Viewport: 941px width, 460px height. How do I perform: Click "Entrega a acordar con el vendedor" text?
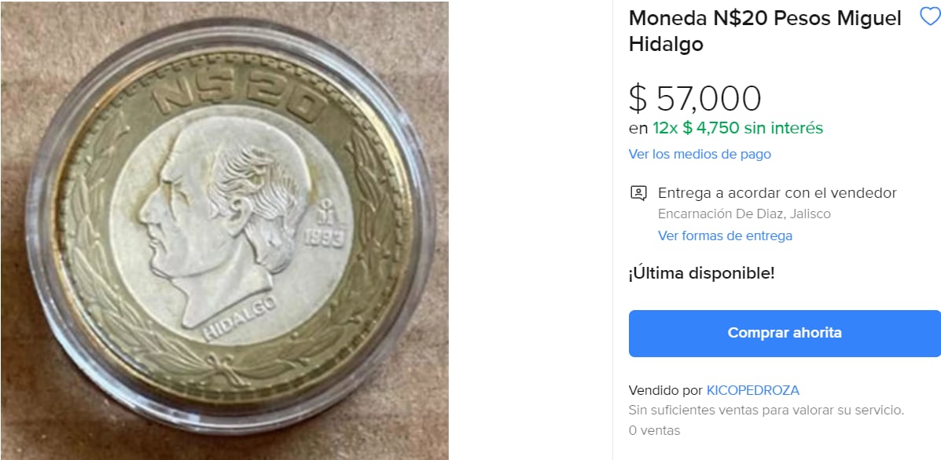point(777,193)
